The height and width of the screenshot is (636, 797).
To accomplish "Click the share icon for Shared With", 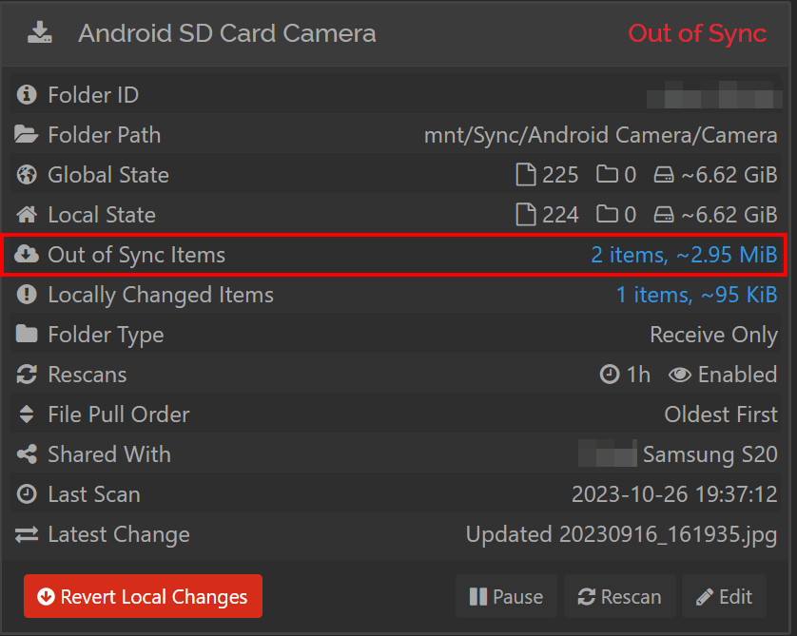I will click(27, 454).
